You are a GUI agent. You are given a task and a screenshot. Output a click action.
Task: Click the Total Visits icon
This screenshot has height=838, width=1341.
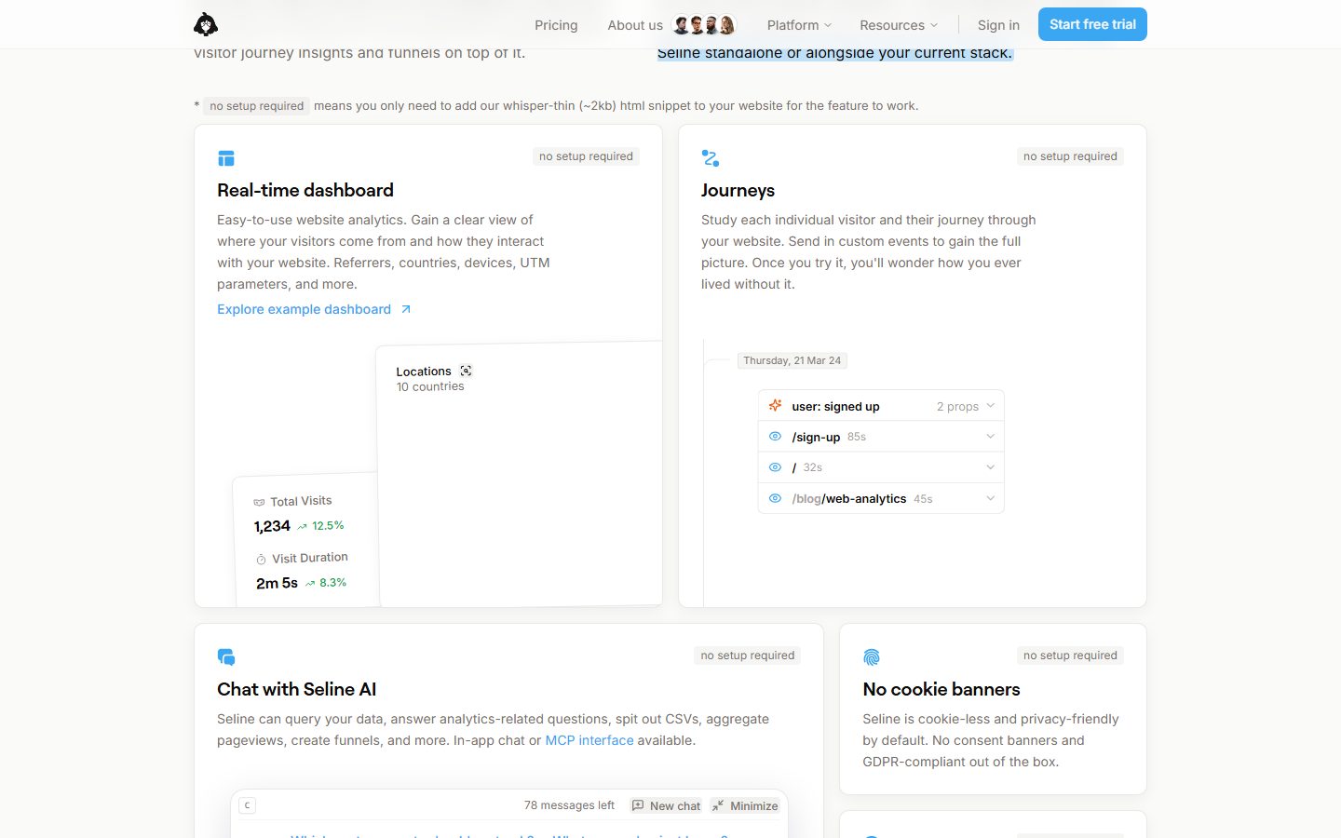tap(259, 503)
